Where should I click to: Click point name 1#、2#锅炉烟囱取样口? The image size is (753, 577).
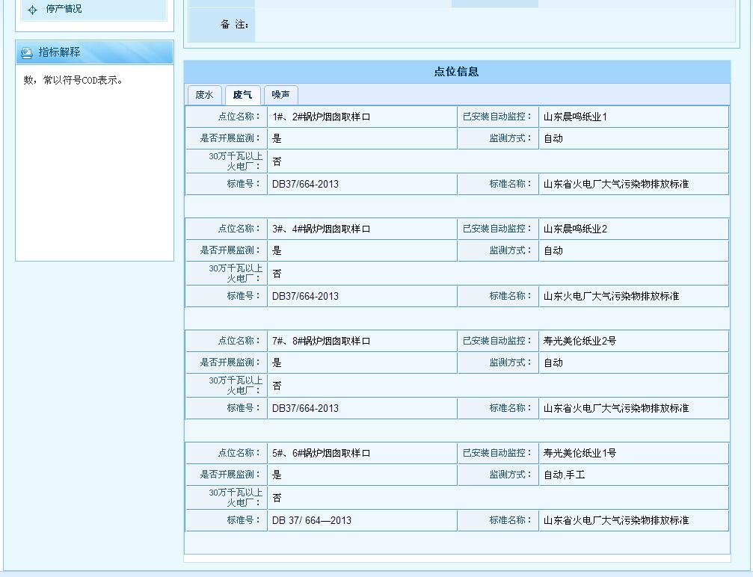322,116
